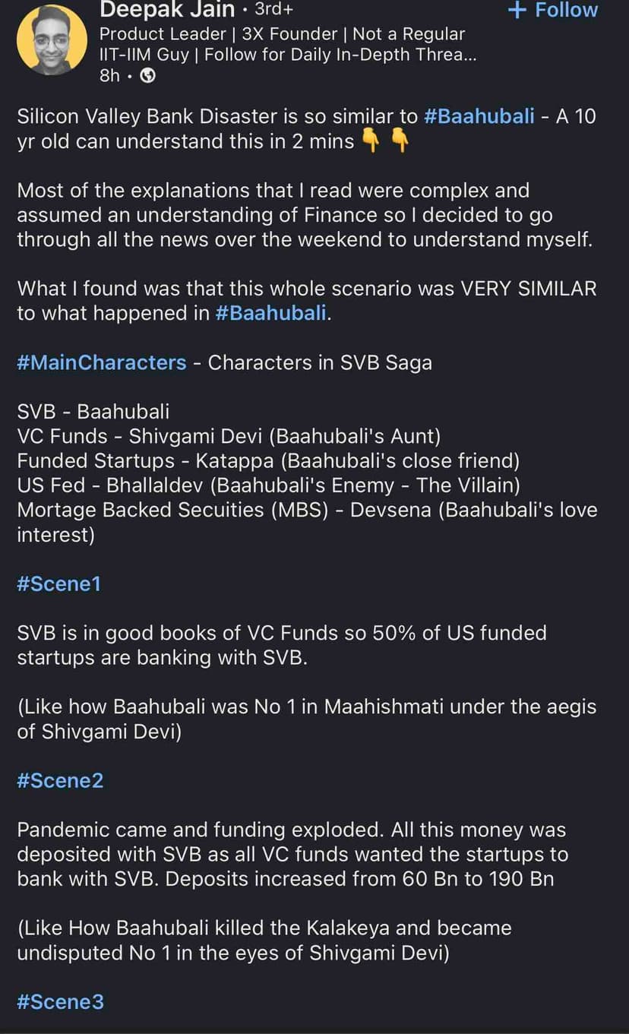Click the "SVB - Baahubali" character line
This screenshot has height=1034, width=629.
point(93,412)
